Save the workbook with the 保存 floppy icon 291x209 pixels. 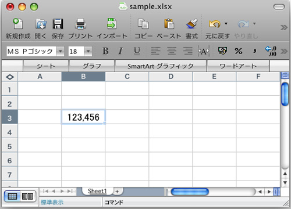coord(58,24)
